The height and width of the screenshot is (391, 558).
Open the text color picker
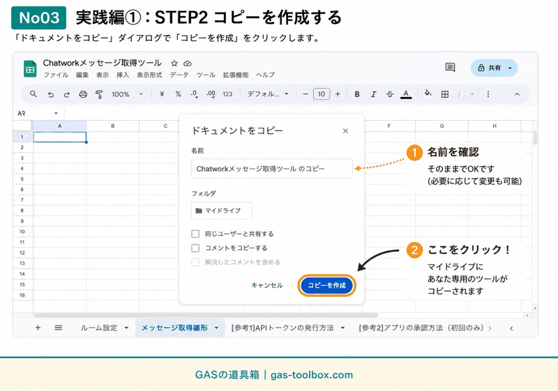pyautogui.click(x=406, y=94)
